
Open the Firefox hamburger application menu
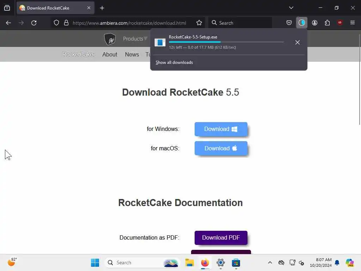coord(353,23)
